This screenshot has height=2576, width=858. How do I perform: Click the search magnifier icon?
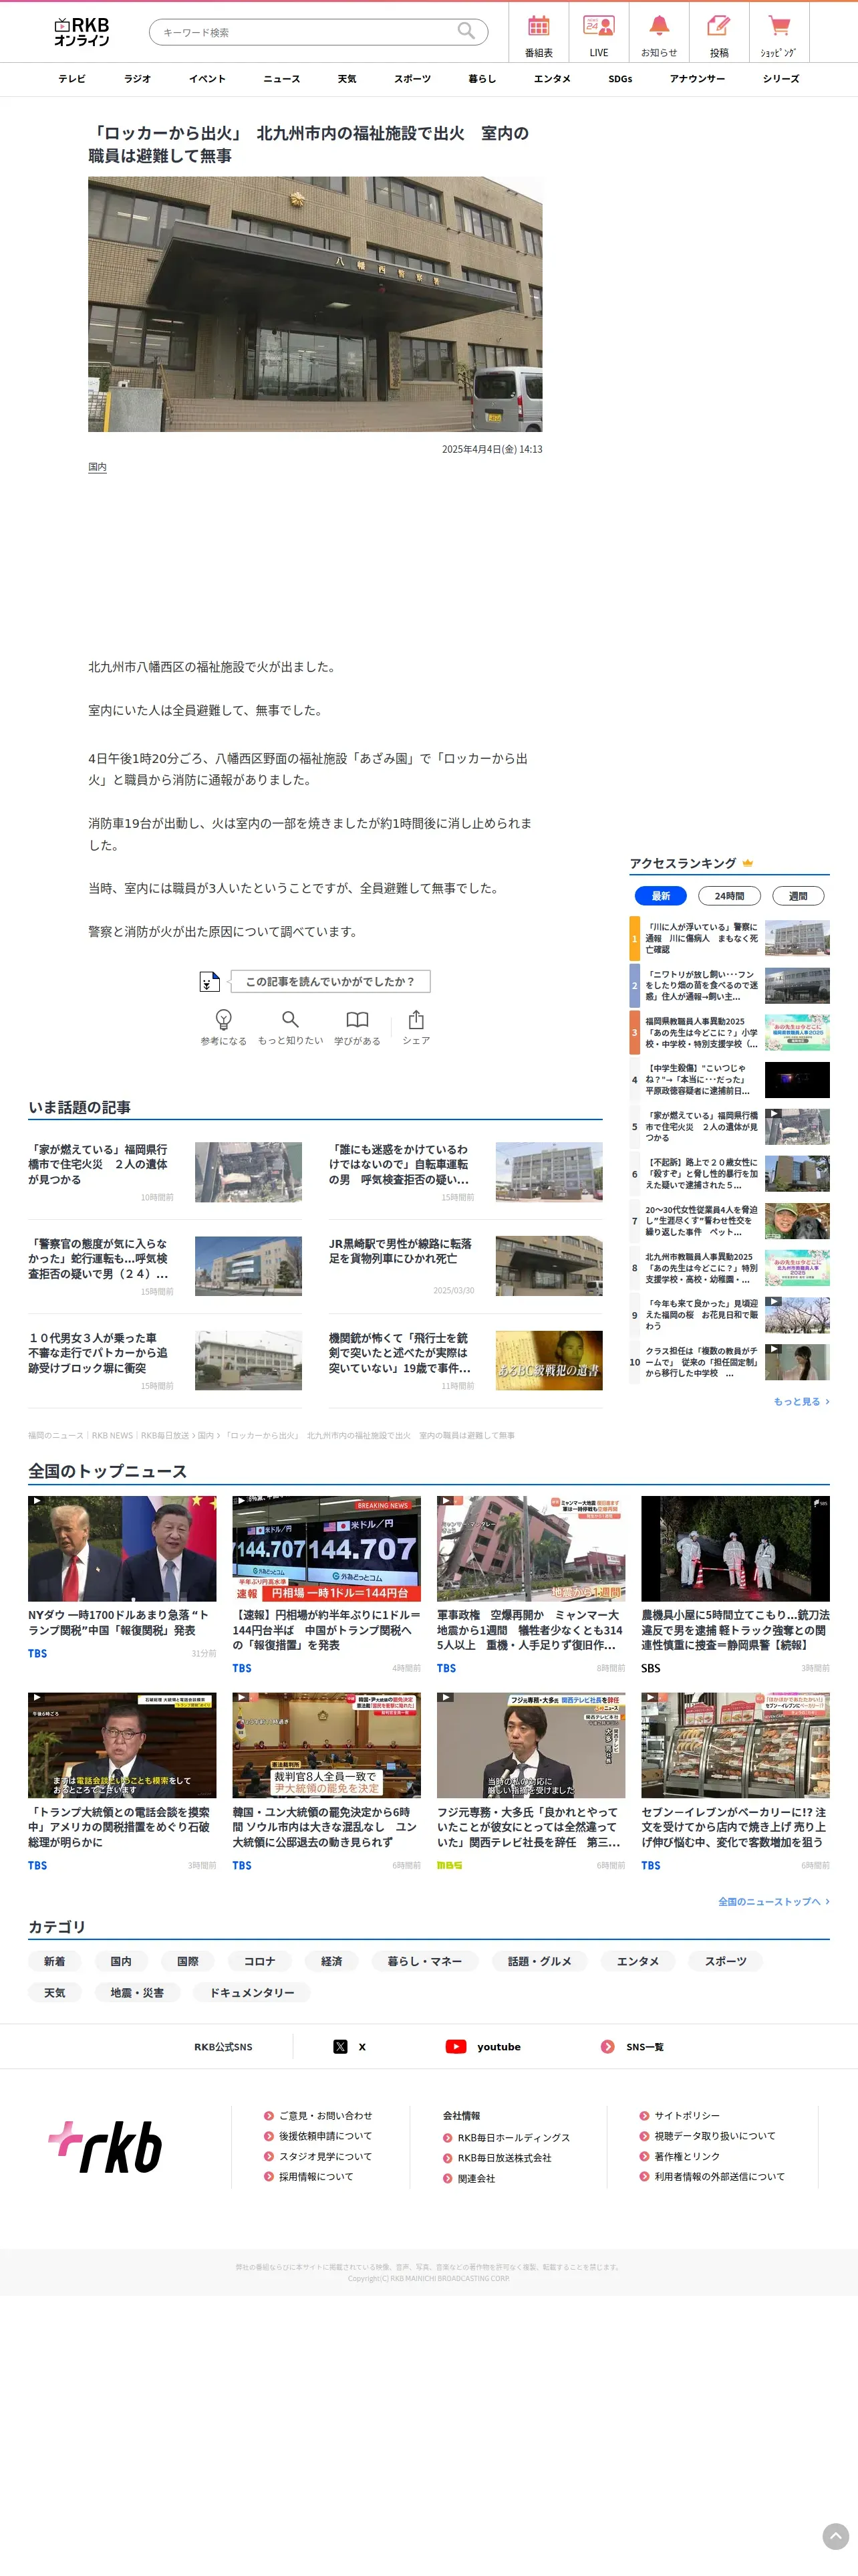pyautogui.click(x=466, y=32)
